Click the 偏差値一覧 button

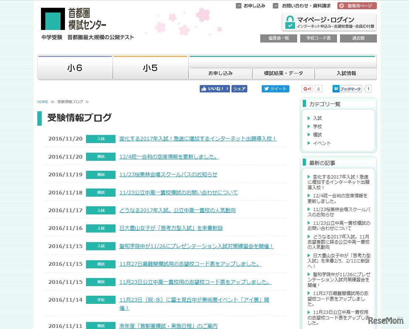coord(278,38)
